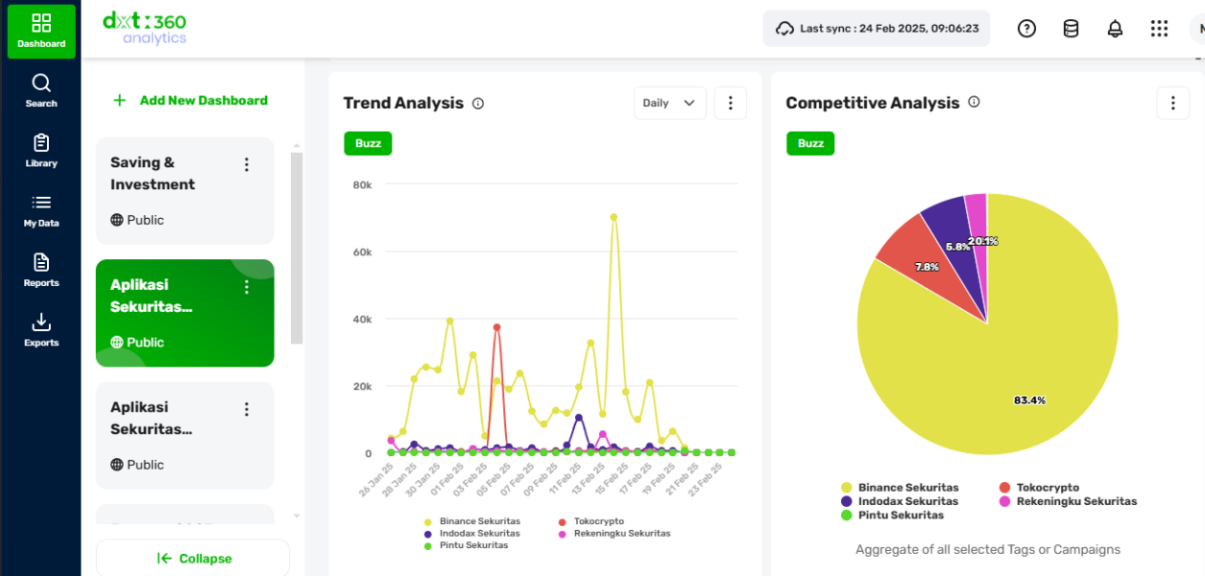Toggle Pintu Sekuritas in trend chart legend
The width and height of the screenshot is (1205, 576).
tap(467, 544)
